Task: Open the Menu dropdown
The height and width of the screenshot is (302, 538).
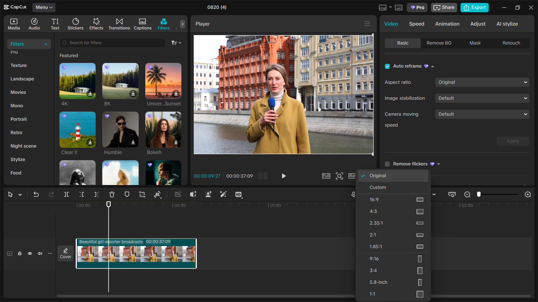Action: [x=44, y=8]
